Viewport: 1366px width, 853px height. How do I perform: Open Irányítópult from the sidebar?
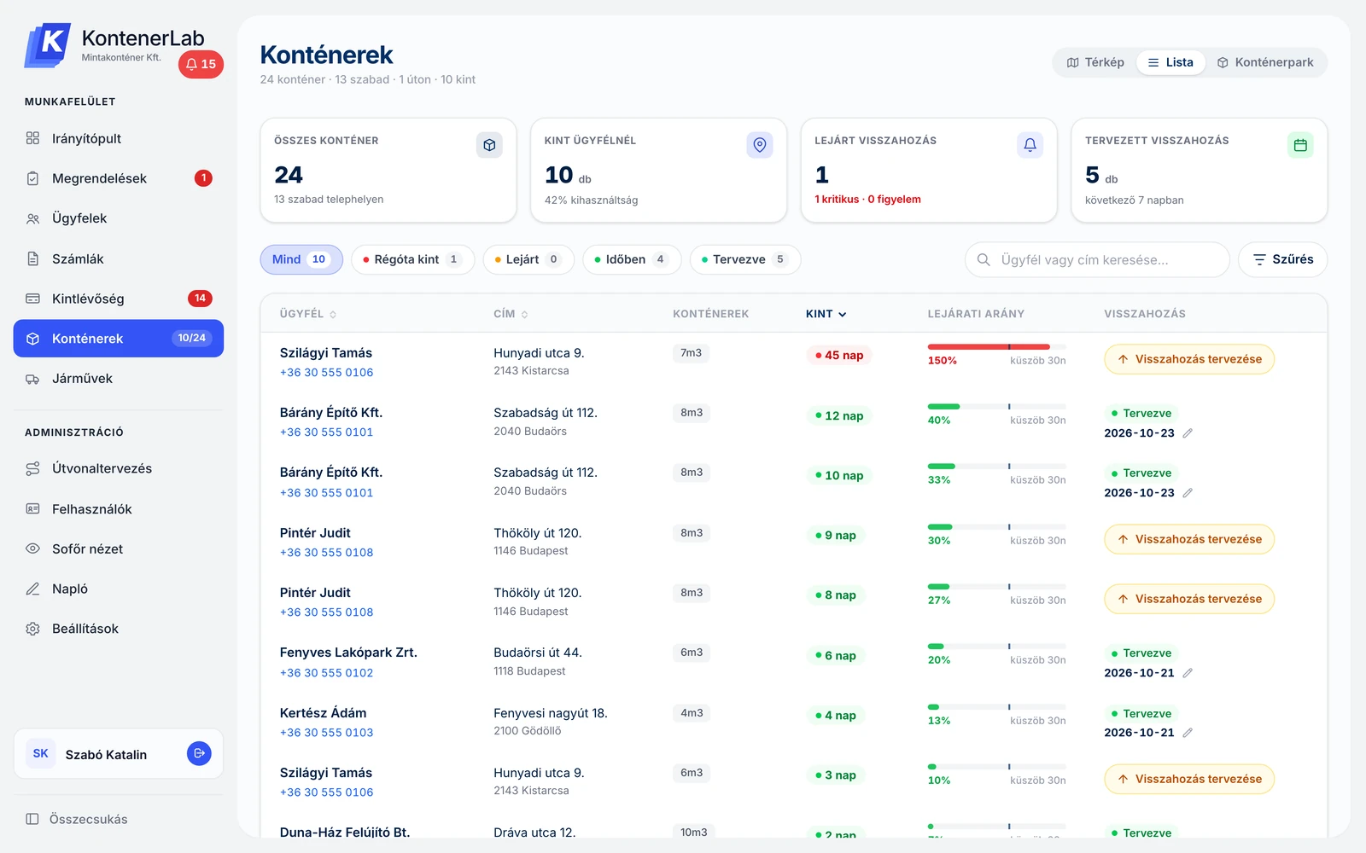pyautogui.click(x=119, y=138)
